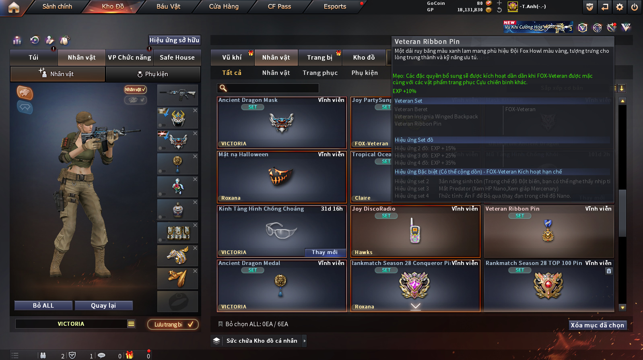Select the Trang bị inventory tab
The width and height of the screenshot is (643, 360).
coord(320,58)
